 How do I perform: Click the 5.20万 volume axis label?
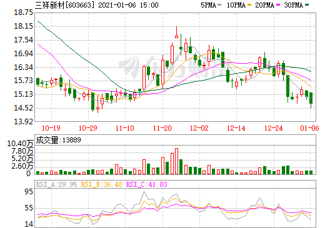[22, 159]
